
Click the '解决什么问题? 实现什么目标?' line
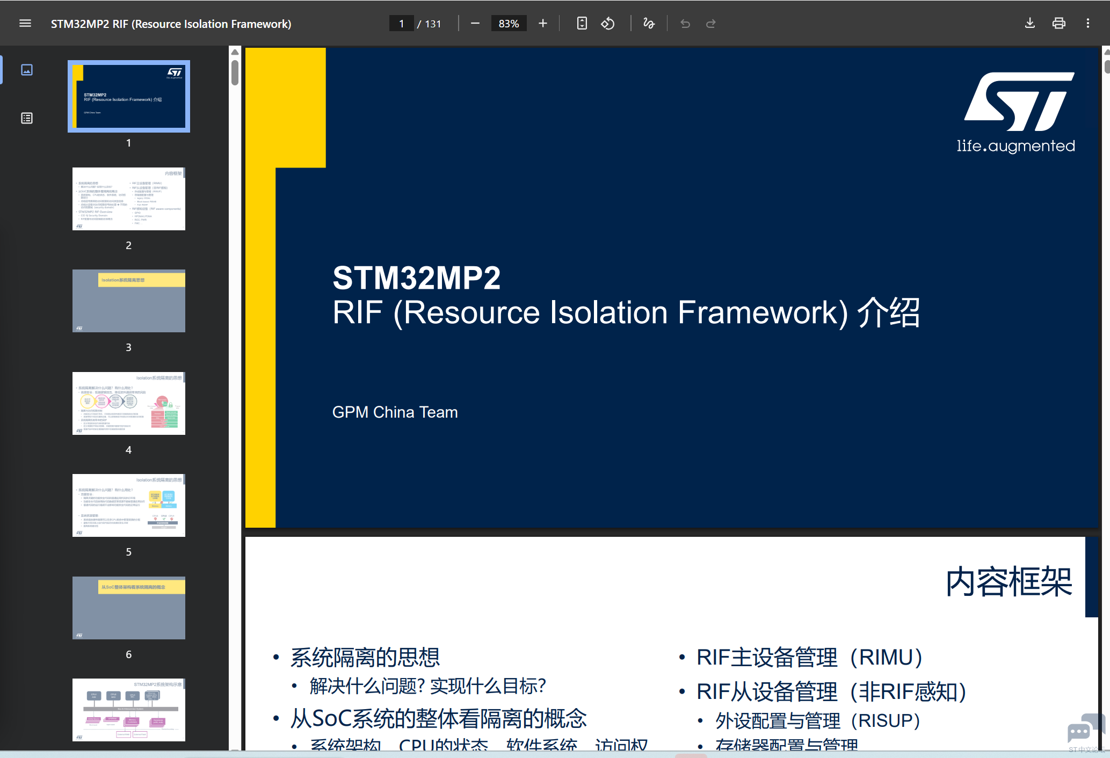pos(427,686)
